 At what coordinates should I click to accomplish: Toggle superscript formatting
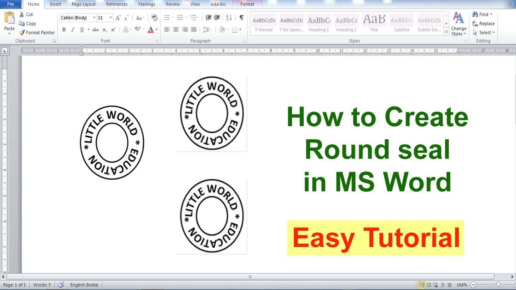pos(113,29)
